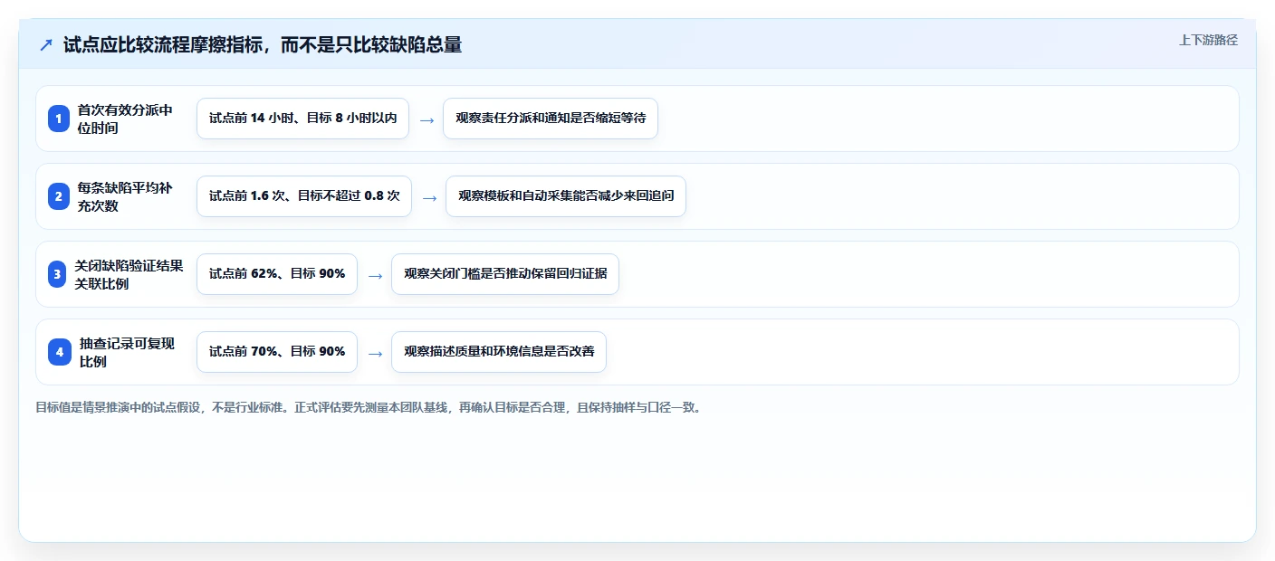Click the 观察模板和自动采集能否减少来回追问 box
The width and height of the screenshot is (1275, 561).
click(566, 196)
